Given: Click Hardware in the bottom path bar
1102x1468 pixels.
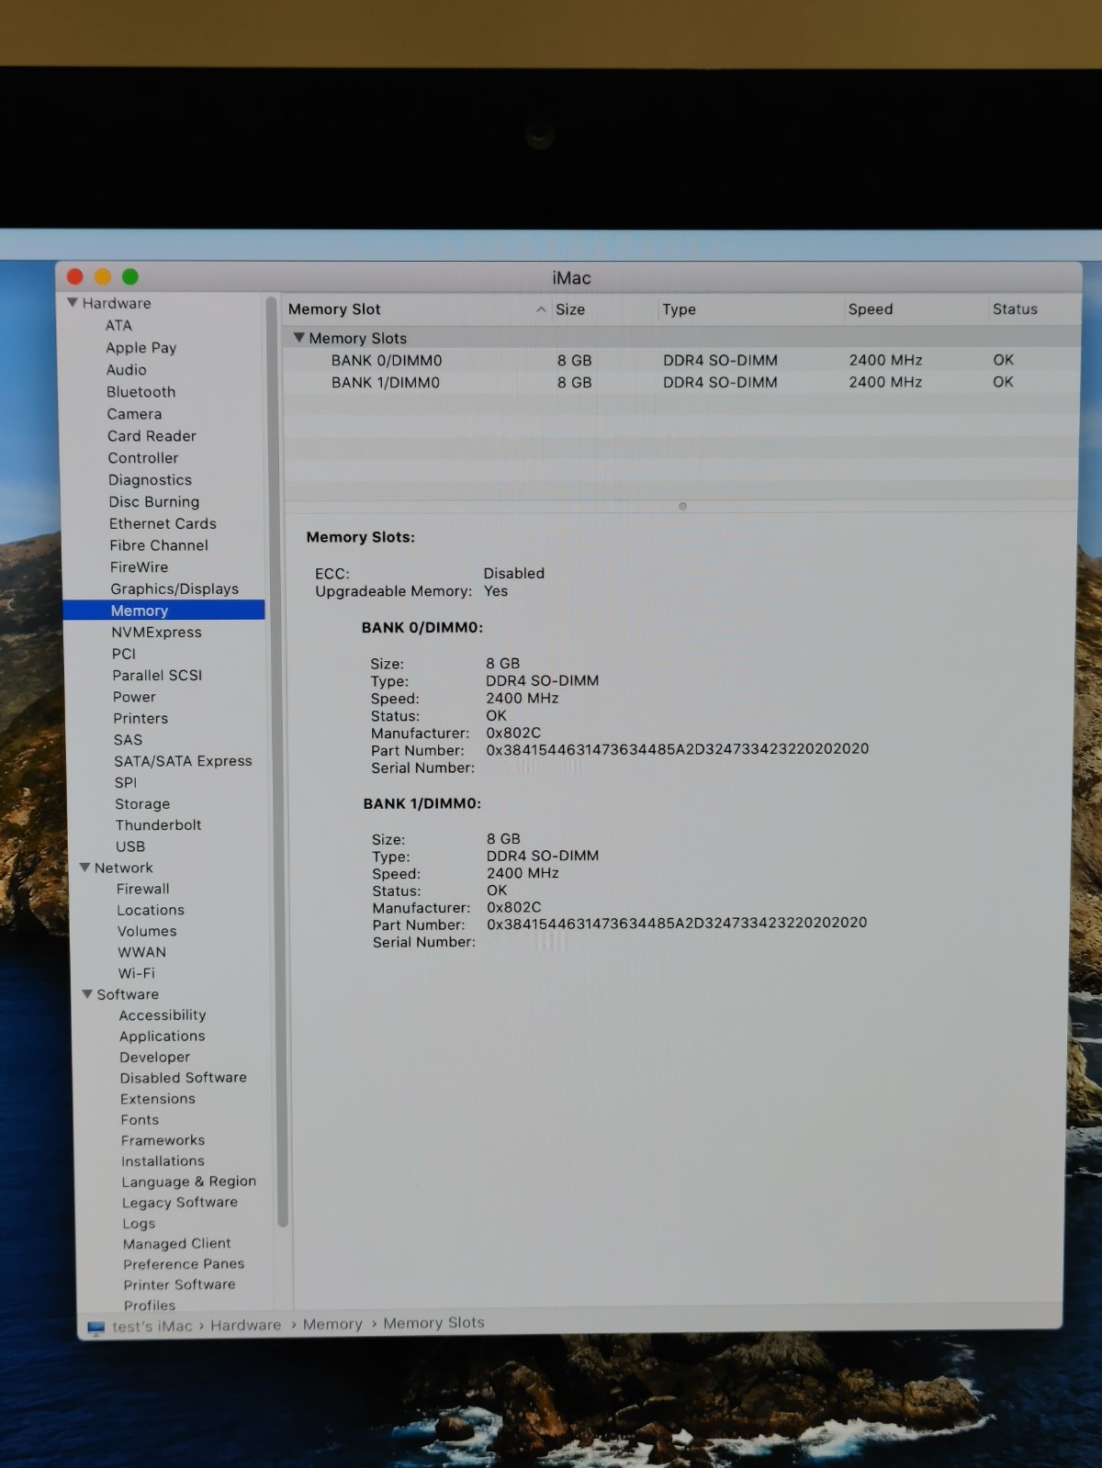Looking at the screenshot, I should 245,1325.
